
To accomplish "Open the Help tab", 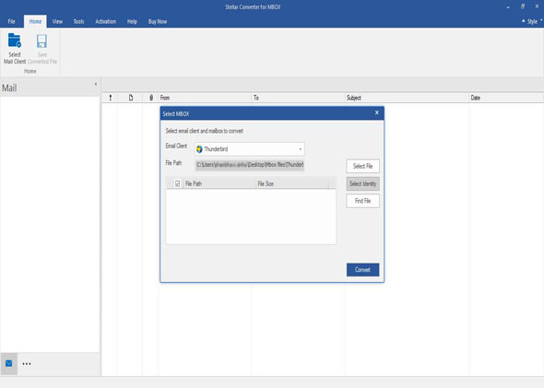I will [x=132, y=21].
